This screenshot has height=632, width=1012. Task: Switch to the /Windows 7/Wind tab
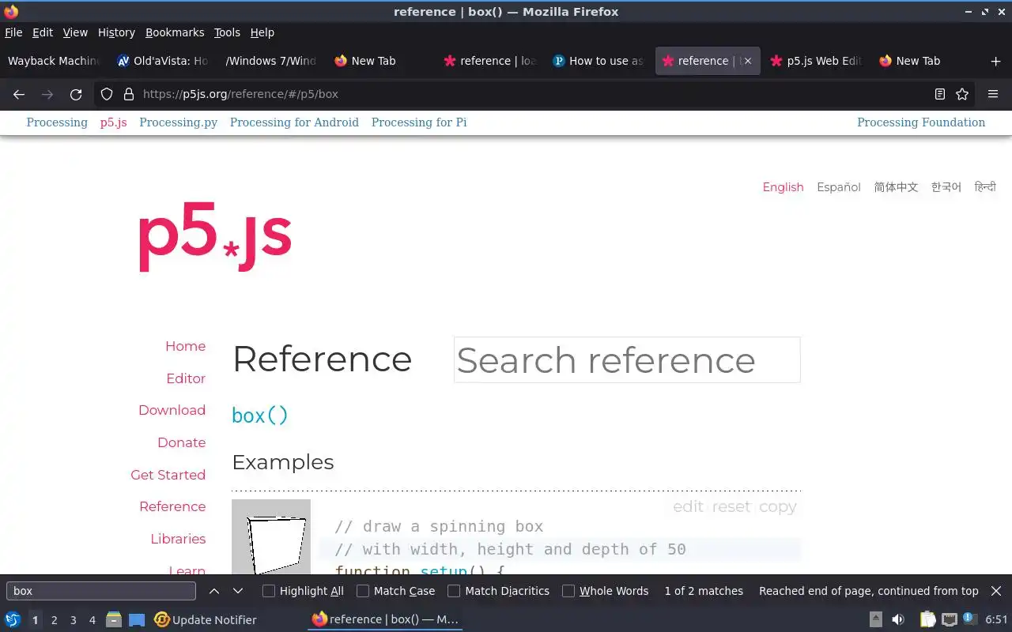click(x=270, y=61)
